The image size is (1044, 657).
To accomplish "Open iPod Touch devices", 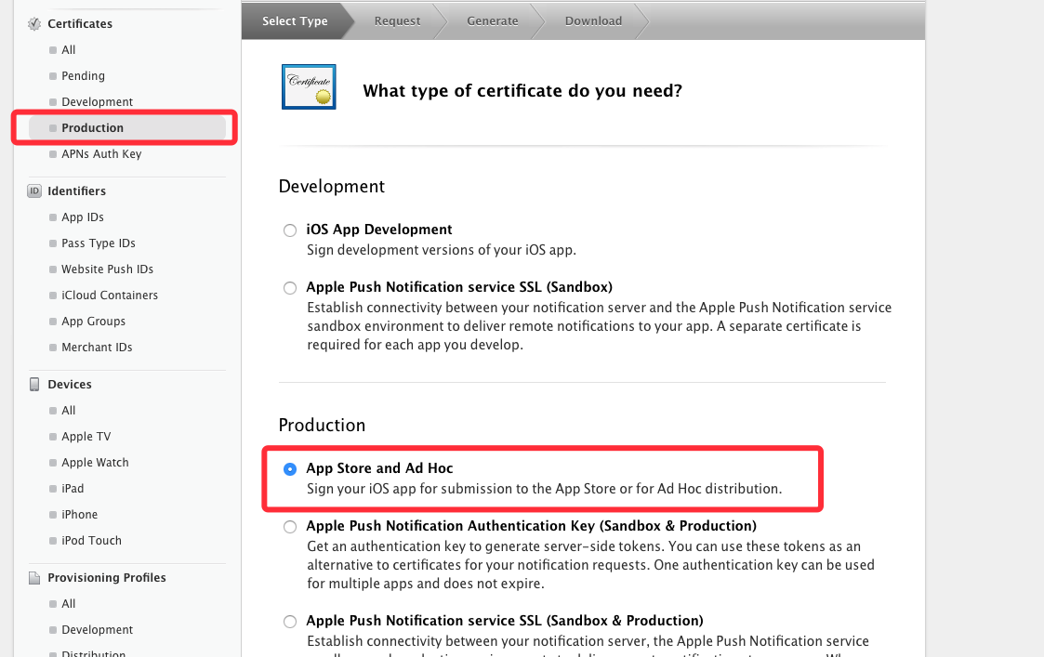I will tap(91, 540).
